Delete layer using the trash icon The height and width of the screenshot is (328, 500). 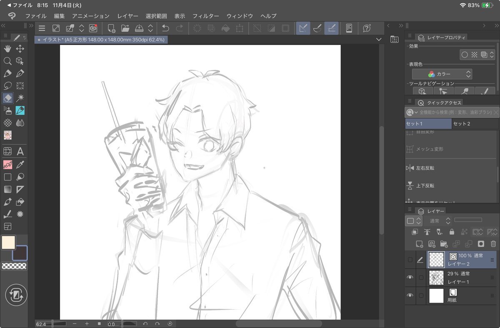493,244
